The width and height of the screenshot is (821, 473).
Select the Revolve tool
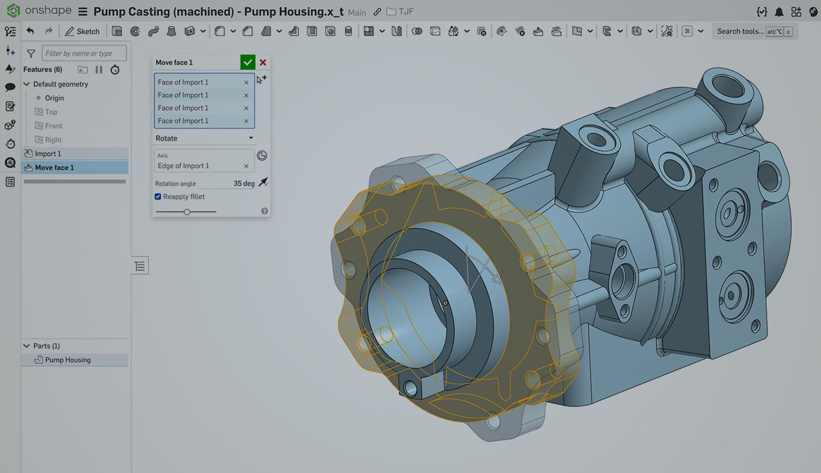coord(135,31)
